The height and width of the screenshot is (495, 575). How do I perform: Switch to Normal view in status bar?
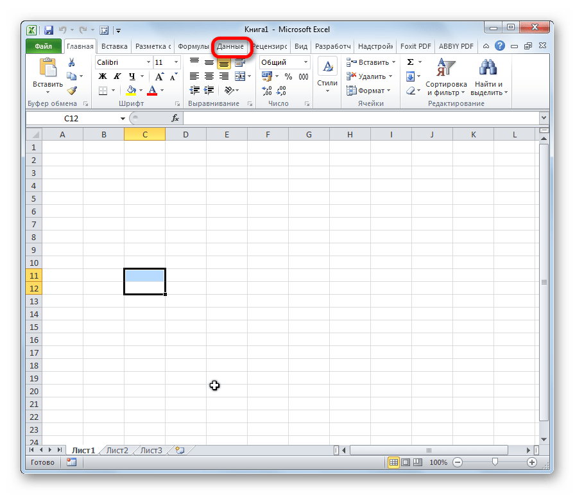393,462
